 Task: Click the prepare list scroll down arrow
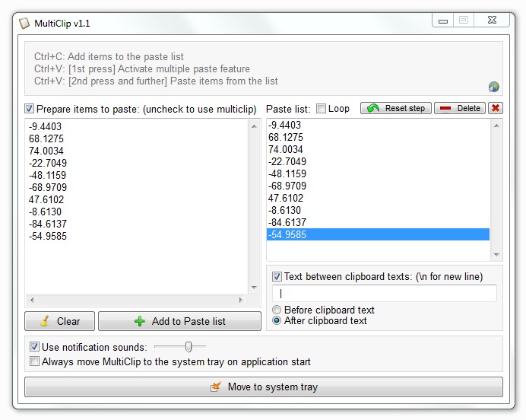(255, 288)
